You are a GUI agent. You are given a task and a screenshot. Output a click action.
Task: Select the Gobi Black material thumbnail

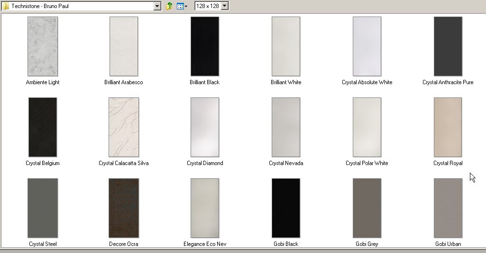pos(286,208)
